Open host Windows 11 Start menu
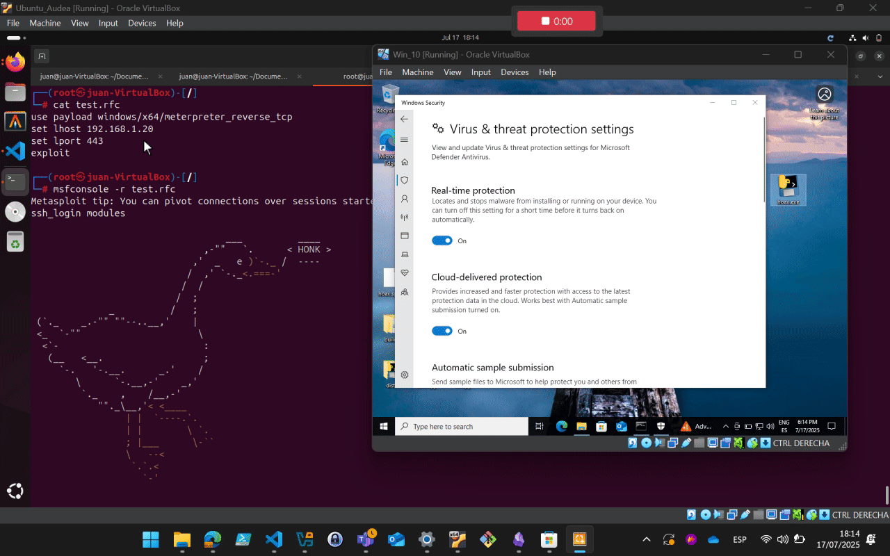Image resolution: width=890 pixels, height=556 pixels. (x=151, y=539)
